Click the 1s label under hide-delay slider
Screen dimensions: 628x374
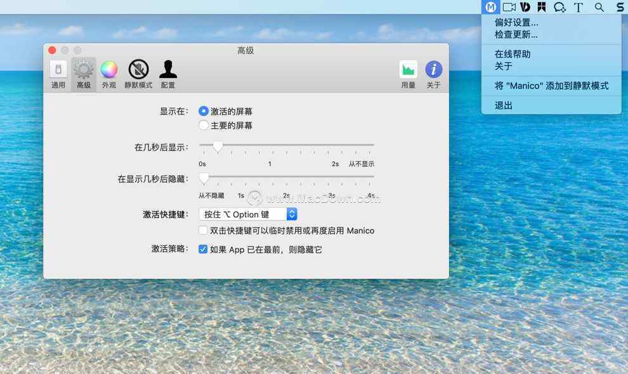click(240, 195)
